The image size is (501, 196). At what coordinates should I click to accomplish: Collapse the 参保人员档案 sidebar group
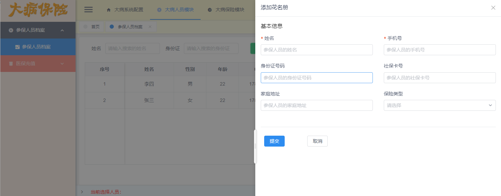click(62, 30)
